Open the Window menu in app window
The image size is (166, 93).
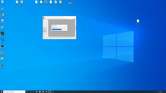[63, 19]
